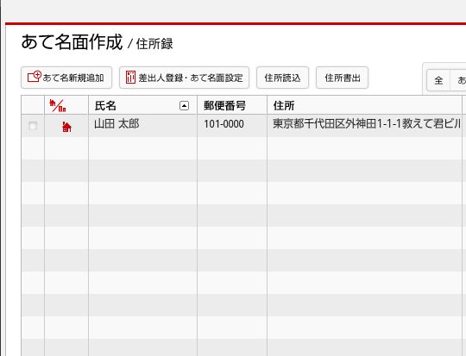Click the red house icon for 山田 太郎

pos(66,127)
